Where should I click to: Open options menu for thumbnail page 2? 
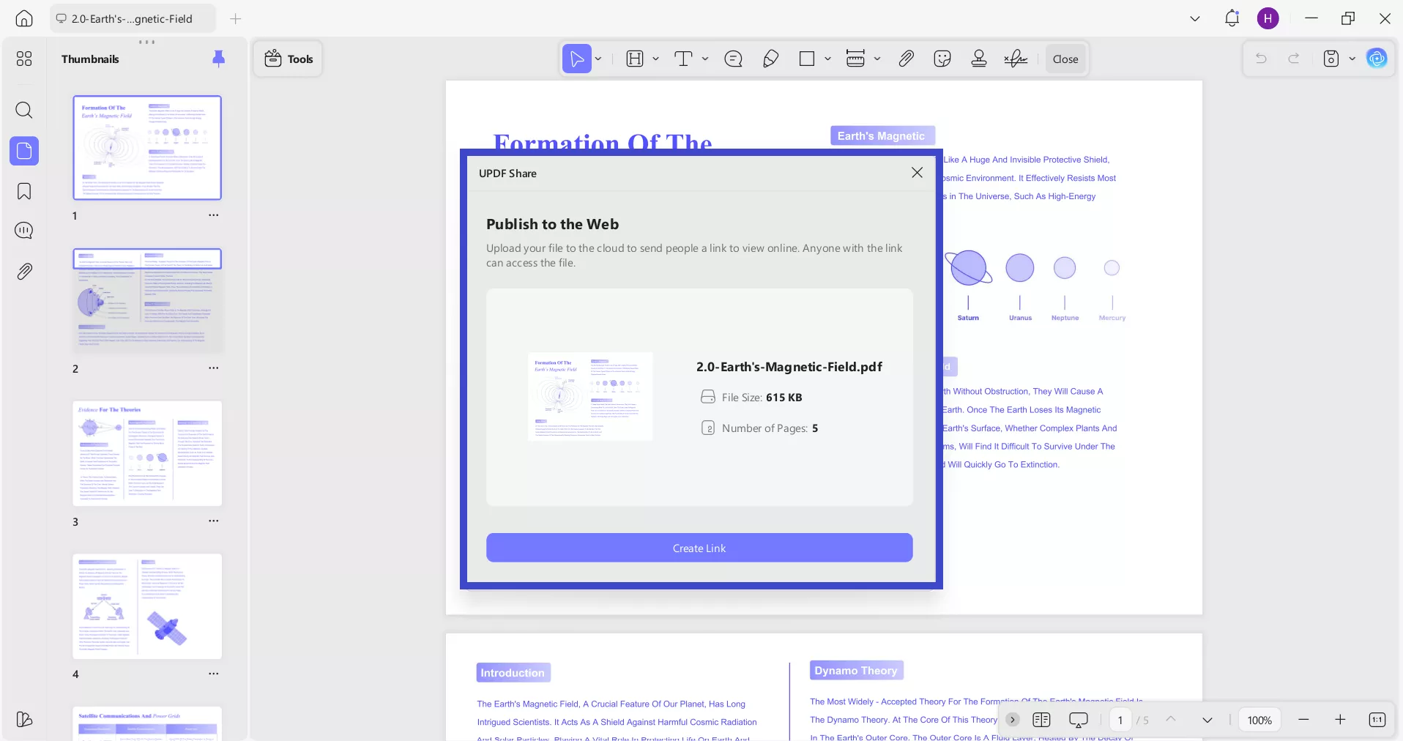[x=213, y=368]
